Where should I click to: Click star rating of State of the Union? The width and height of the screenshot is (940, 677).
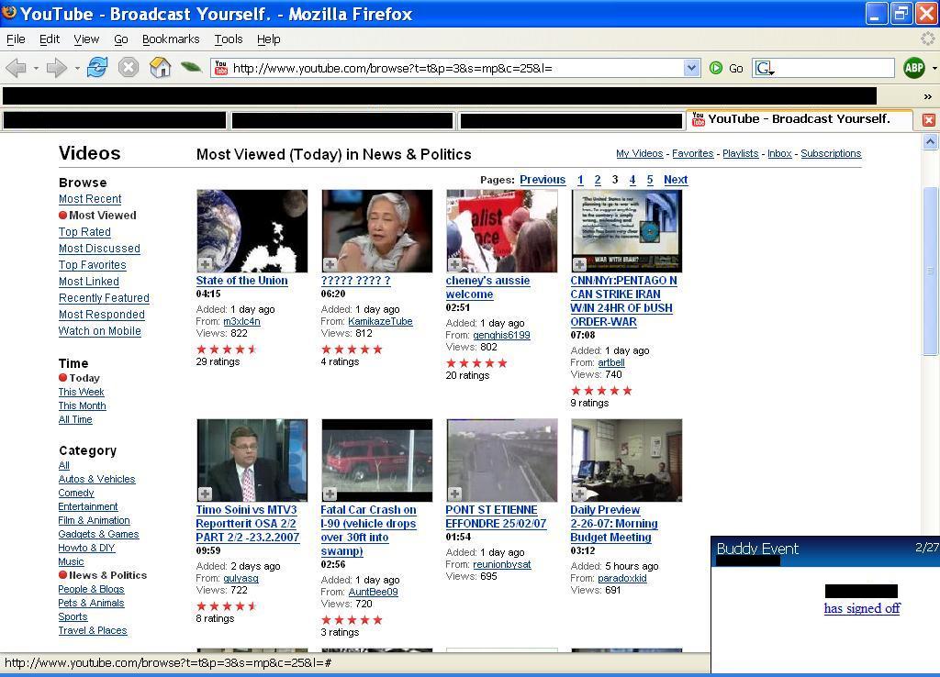pyautogui.click(x=227, y=350)
